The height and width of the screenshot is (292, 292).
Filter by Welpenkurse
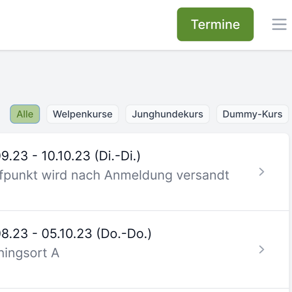click(82, 114)
